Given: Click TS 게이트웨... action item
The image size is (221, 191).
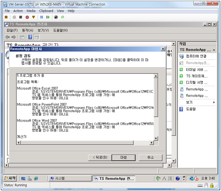Looking at the screenshot, I should click(197, 76).
